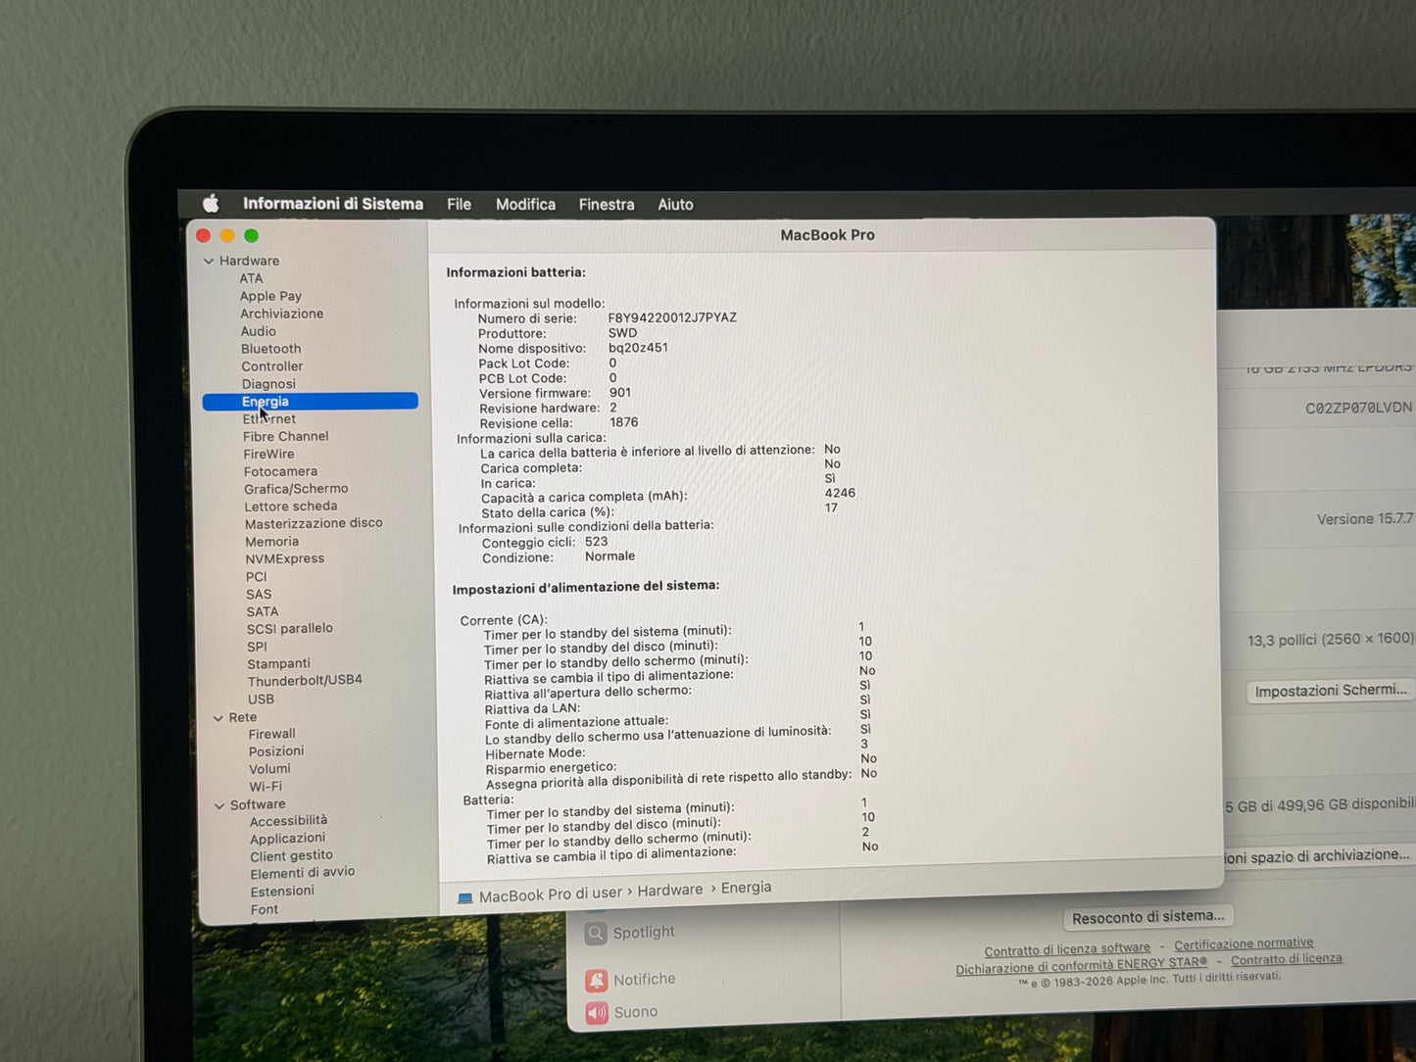The height and width of the screenshot is (1062, 1416).
Task: Select Ethernet in the sidebar
Action: point(269,419)
